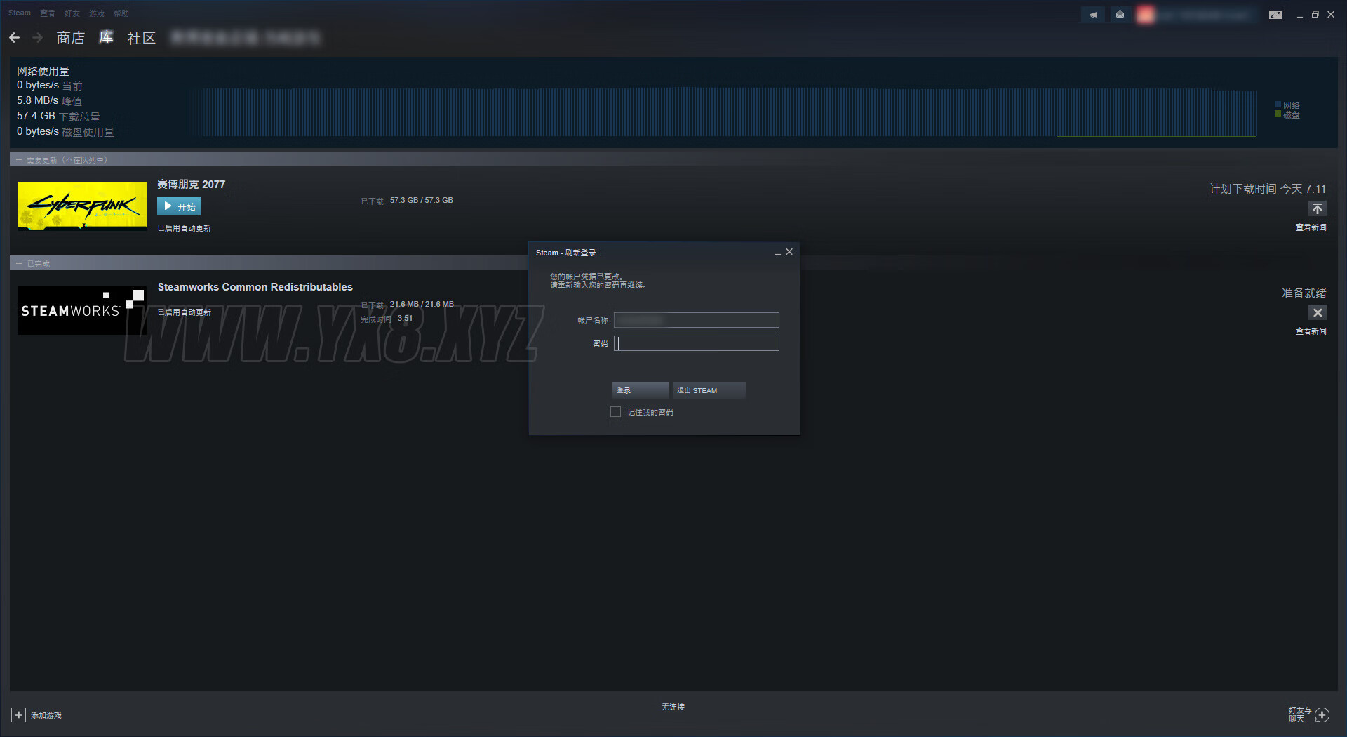This screenshot has height=737, width=1347.
Task: Tick the 记住我的密码 checkbox
Action: 615,412
